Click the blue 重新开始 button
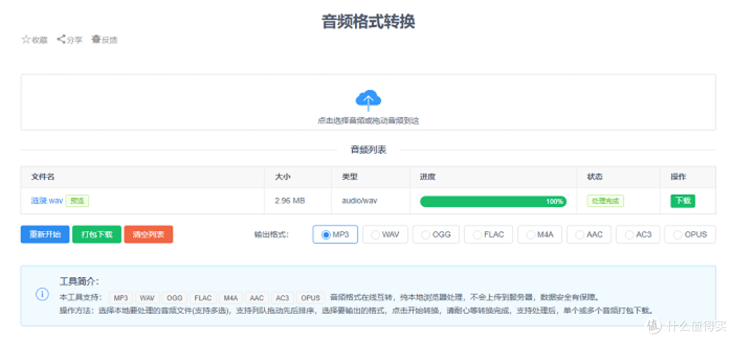Image resolution: width=733 pixels, height=341 pixels. [x=45, y=235]
